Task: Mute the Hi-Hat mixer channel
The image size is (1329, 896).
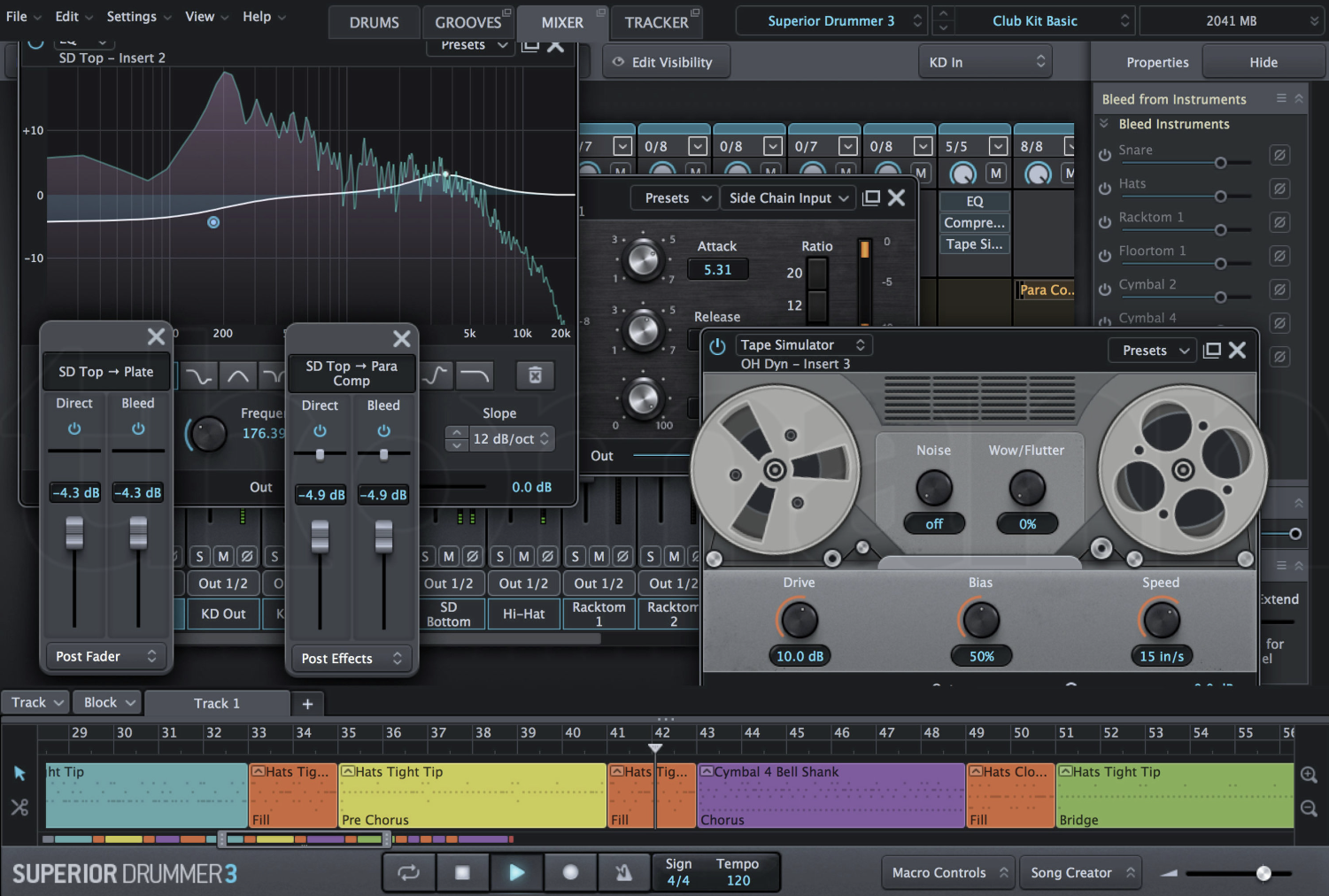Action: coord(523,556)
